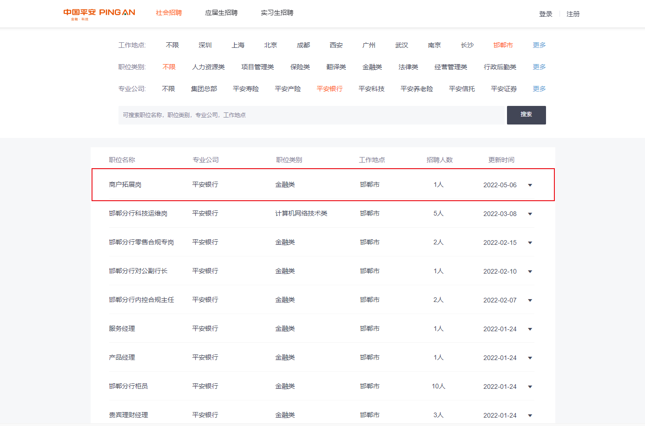The image size is (645, 426).
Task: Filter location by 西安
Action: 336,45
